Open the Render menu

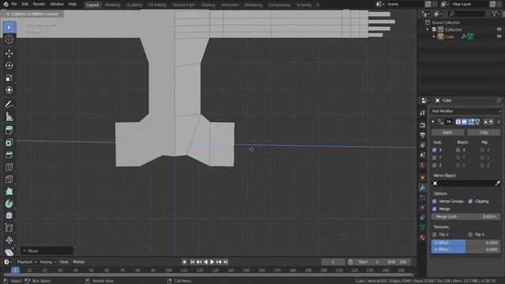click(x=39, y=4)
